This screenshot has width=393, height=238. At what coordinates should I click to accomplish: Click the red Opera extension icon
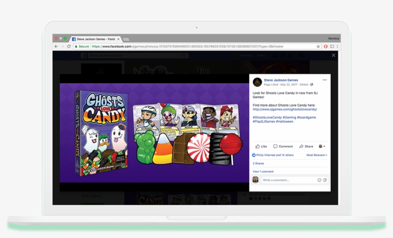tap(325, 46)
